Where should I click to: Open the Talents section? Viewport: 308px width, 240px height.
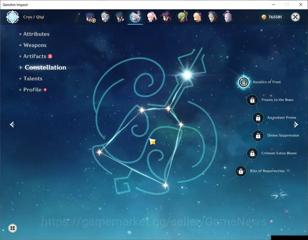(33, 79)
